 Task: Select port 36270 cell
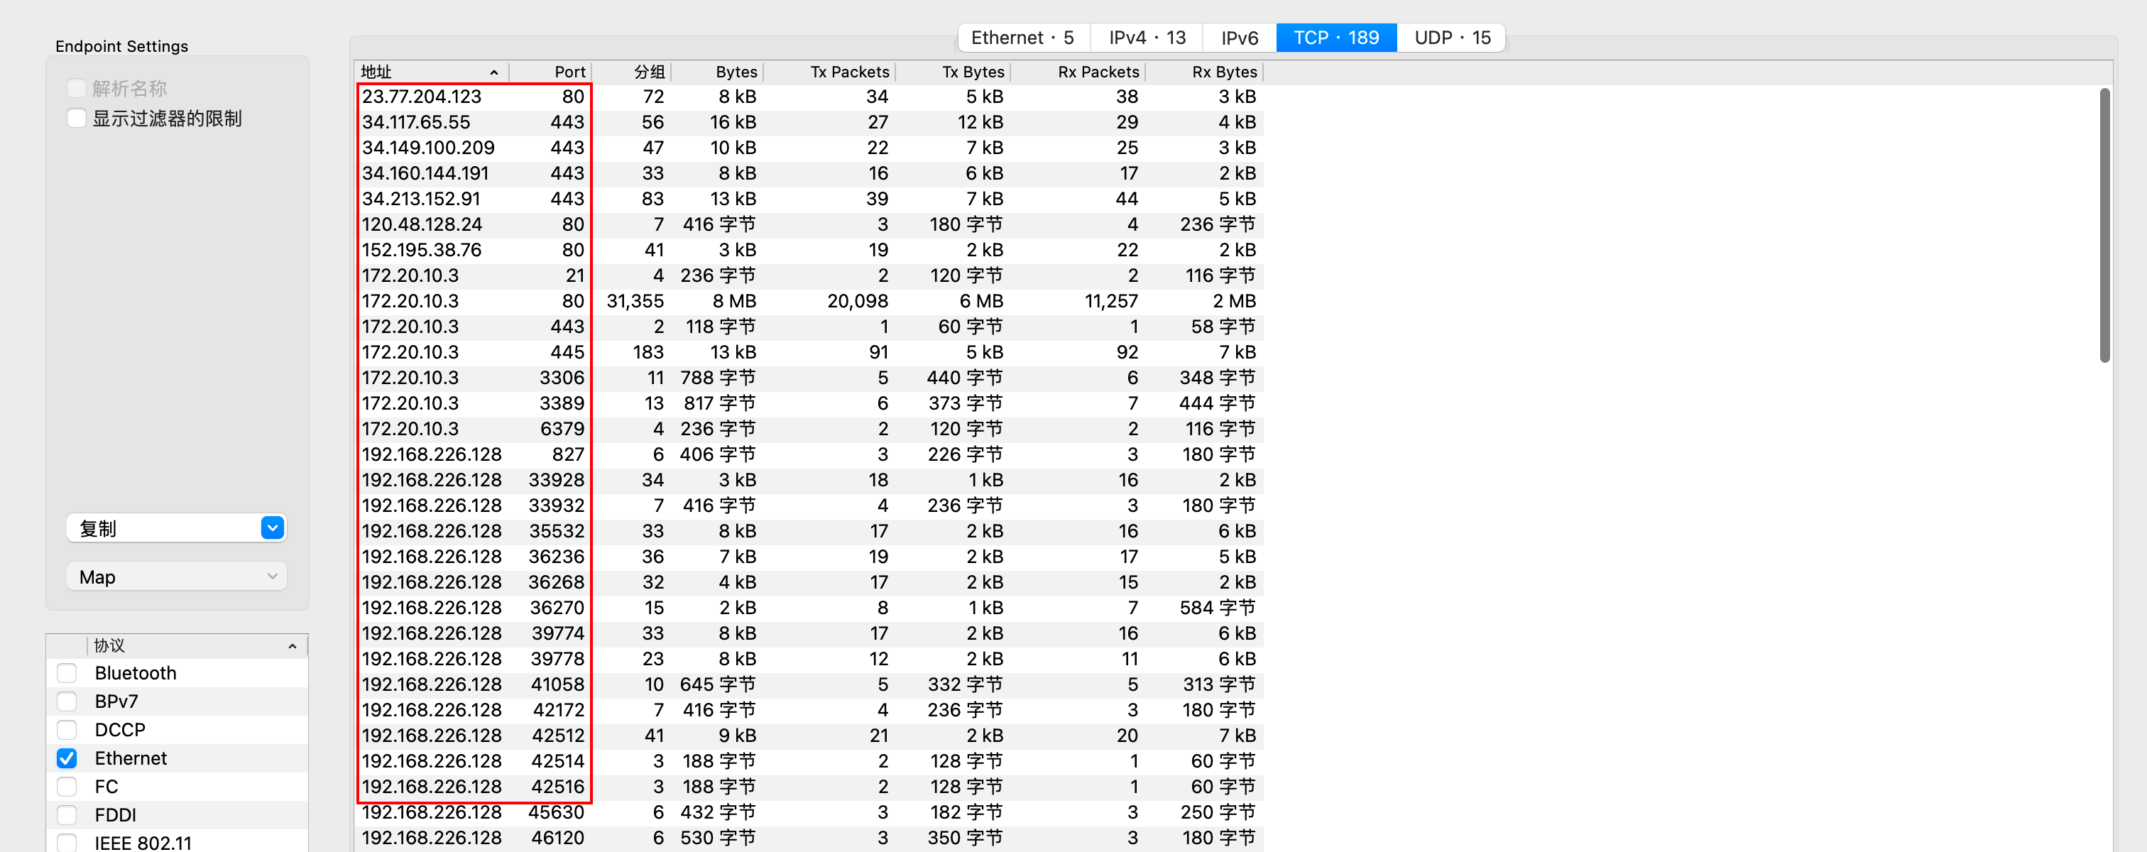557,608
